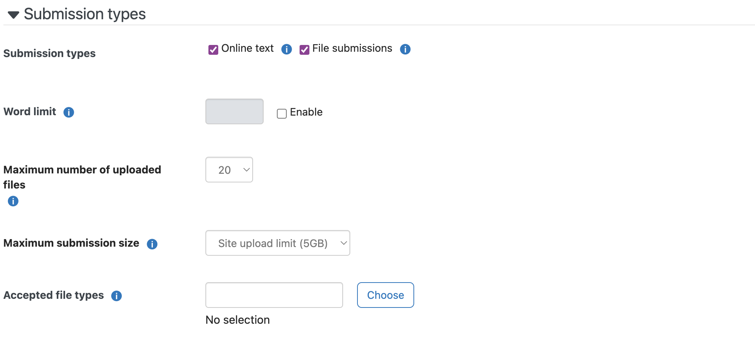This screenshot has width=755, height=343.
Task: Show help for Maximum submission size
Action: point(152,244)
